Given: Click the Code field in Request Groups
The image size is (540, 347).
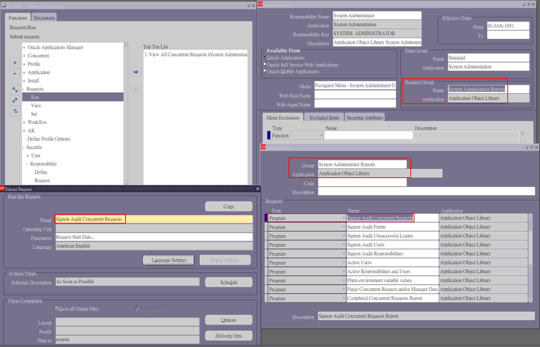Looking at the screenshot, I should [x=362, y=182].
